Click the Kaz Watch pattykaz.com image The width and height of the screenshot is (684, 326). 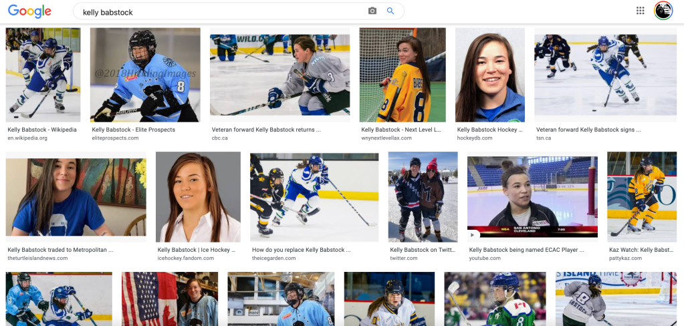tap(645, 197)
